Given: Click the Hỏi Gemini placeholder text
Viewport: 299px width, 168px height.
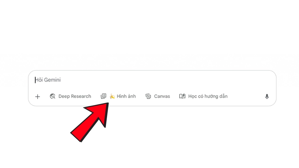Looking at the screenshot, I should [48, 80].
